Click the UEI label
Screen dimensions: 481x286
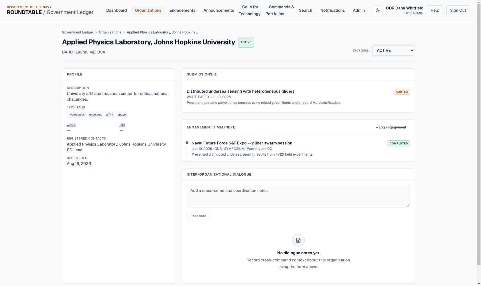[x=122, y=125]
